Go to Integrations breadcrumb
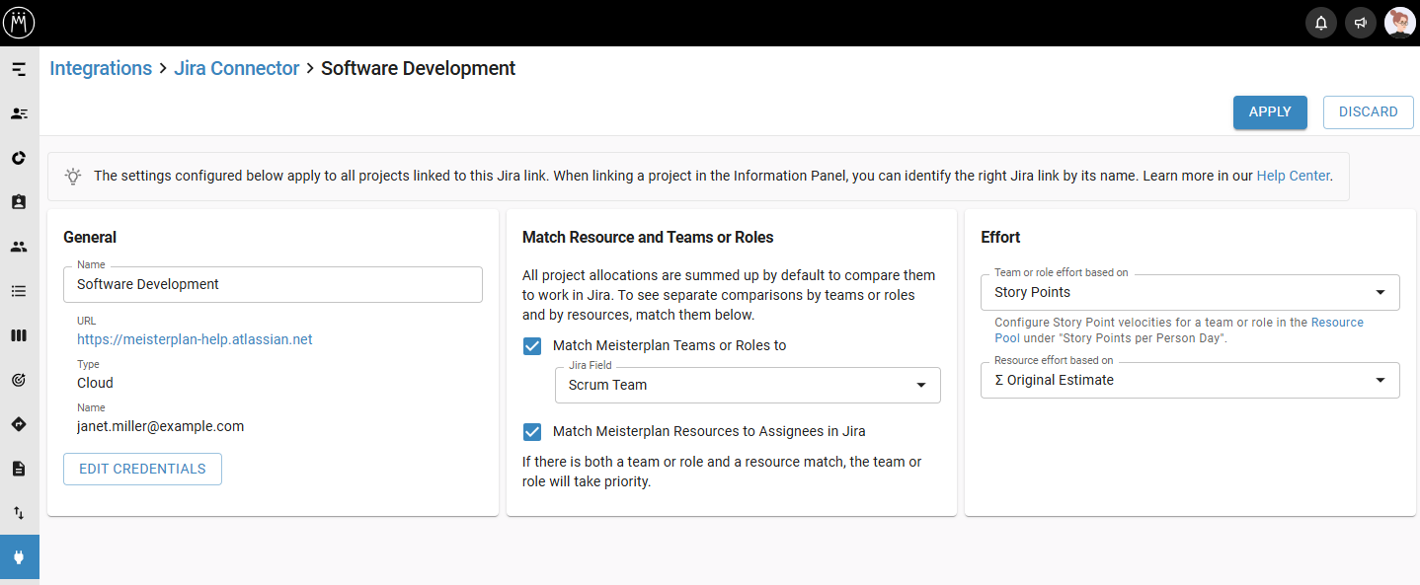Image resolution: width=1420 pixels, height=585 pixels. (x=101, y=68)
